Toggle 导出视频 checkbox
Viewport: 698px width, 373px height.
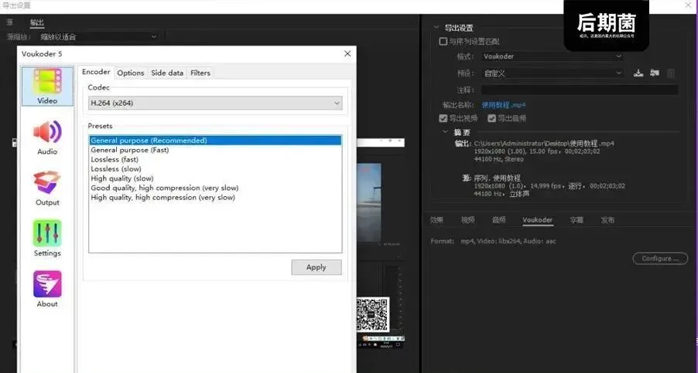[x=443, y=118]
